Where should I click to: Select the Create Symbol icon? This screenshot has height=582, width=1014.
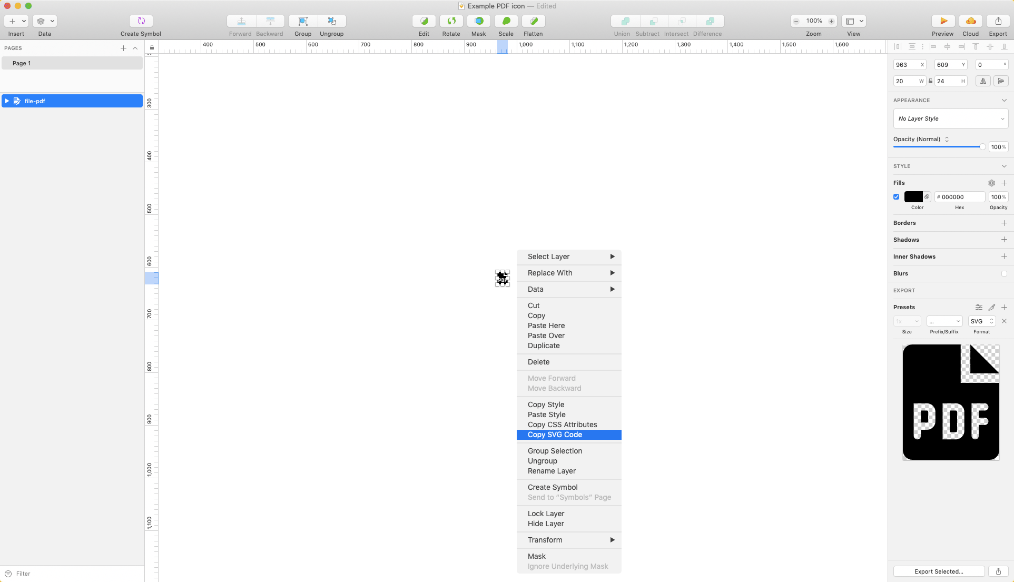141,20
